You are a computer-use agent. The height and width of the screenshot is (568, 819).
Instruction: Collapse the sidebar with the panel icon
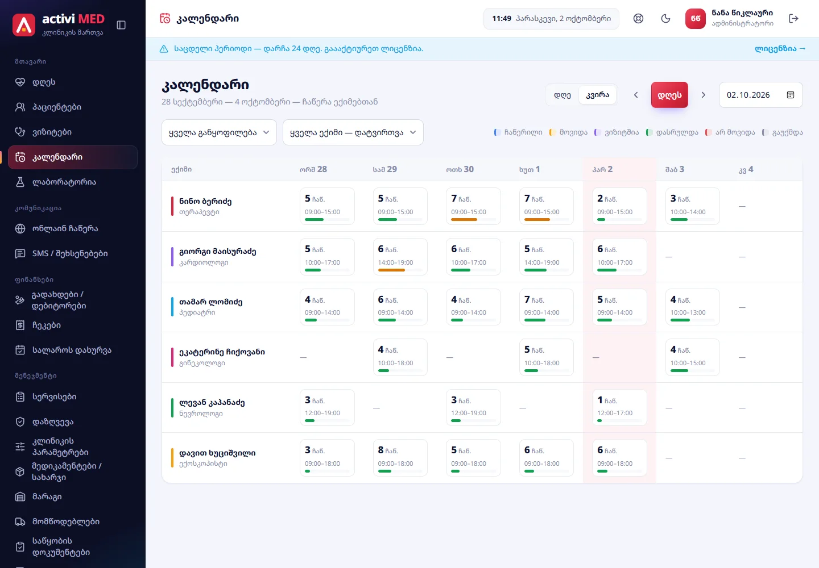tap(121, 25)
